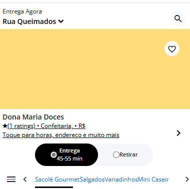Expand the Rua Queimados address dropdown
190x189 pixels.
click(61, 21)
